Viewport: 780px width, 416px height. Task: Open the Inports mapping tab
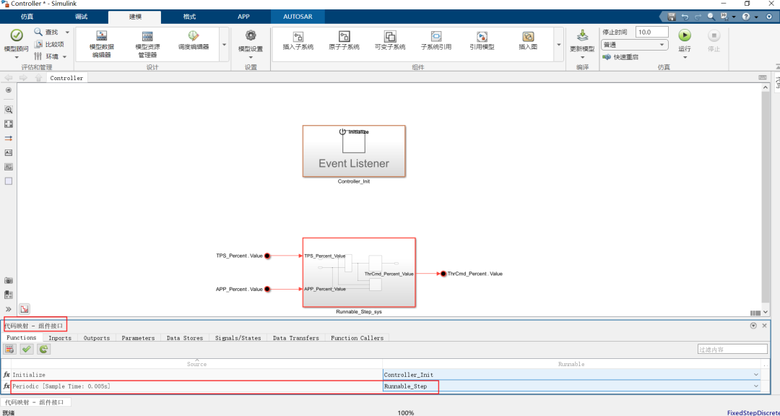(60, 337)
